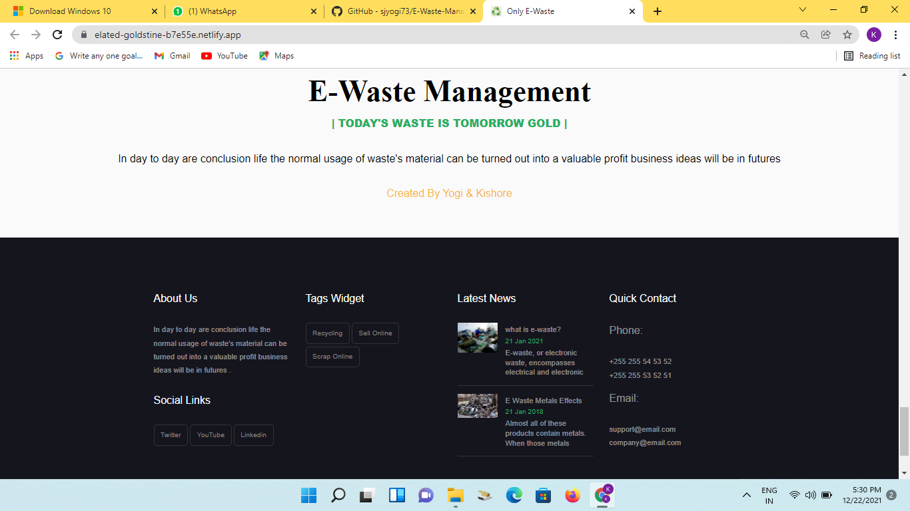Open the Microsoft Store from the taskbar
Image resolution: width=910 pixels, height=511 pixels.
[x=543, y=494]
